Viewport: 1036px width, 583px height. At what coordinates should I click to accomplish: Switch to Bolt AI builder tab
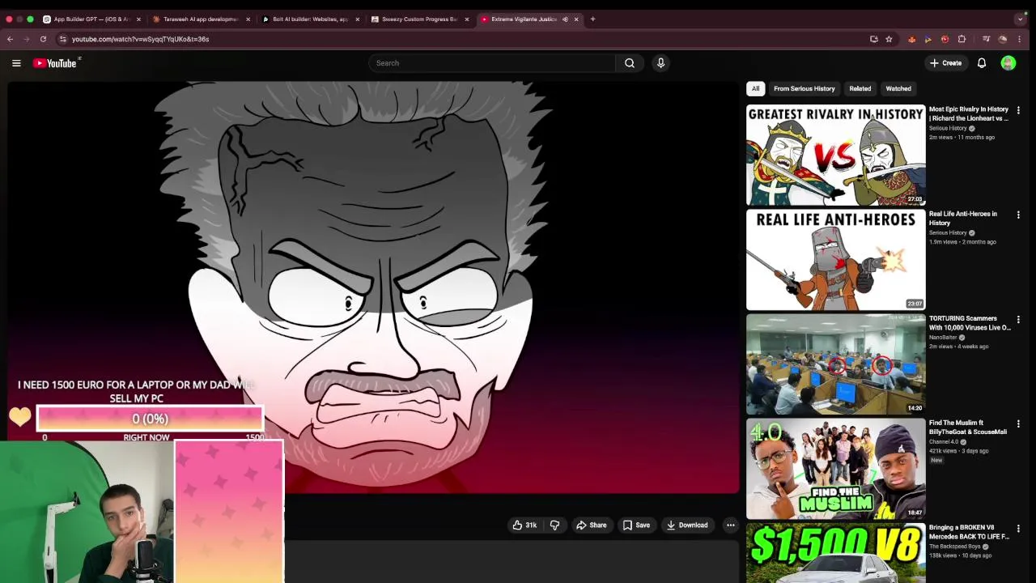[x=310, y=19]
